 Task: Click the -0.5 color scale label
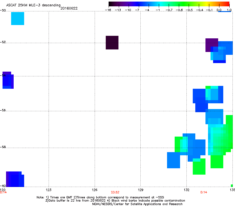(189, 10)
